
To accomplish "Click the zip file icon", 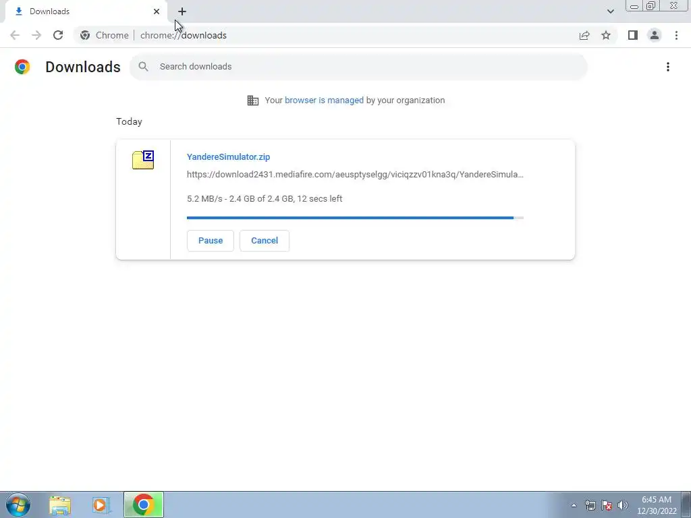I will (143, 159).
